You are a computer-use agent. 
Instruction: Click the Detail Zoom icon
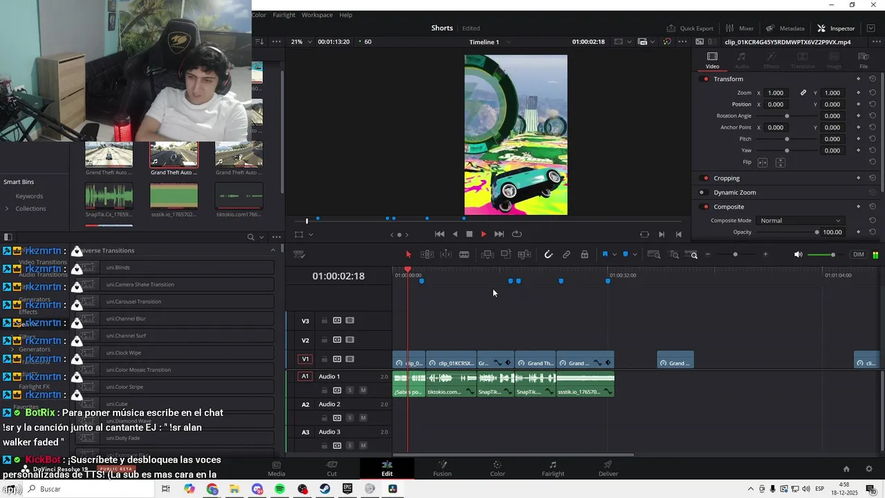coord(673,255)
